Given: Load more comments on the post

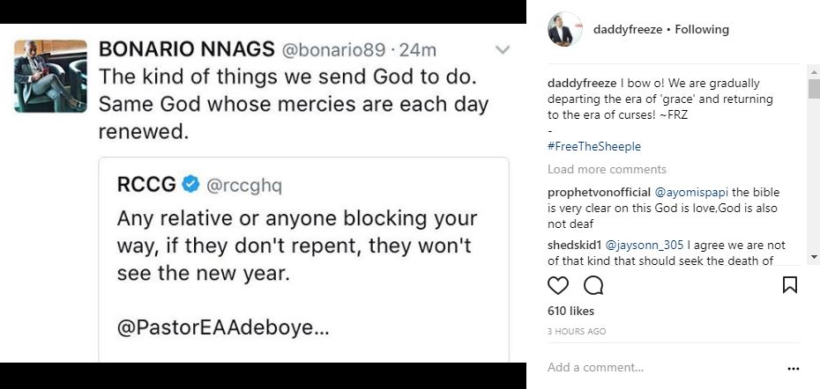Looking at the screenshot, I should coord(607,169).
